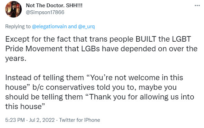The height and width of the screenshot is (128, 204).
Task: Open the @elegationvain mention link
Action: [x=49, y=26]
